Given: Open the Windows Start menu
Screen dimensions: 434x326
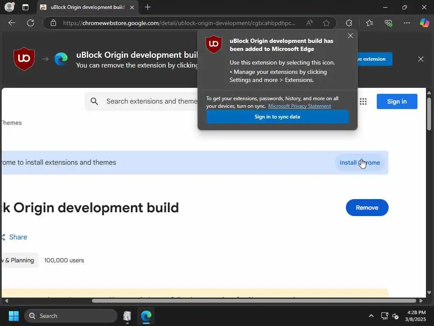Looking at the screenshot, I should pos(14,316).
